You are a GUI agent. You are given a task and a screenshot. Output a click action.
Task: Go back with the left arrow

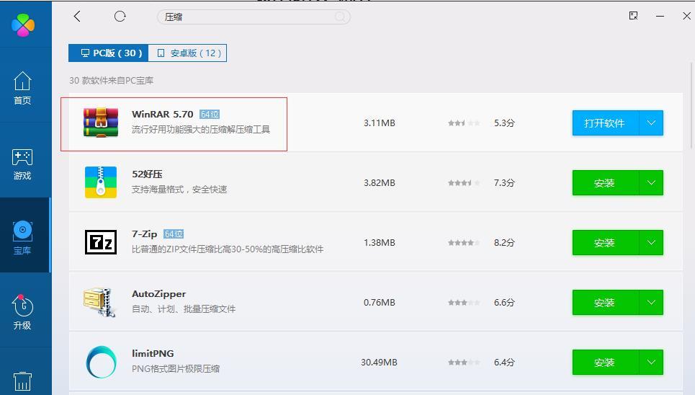77,17
